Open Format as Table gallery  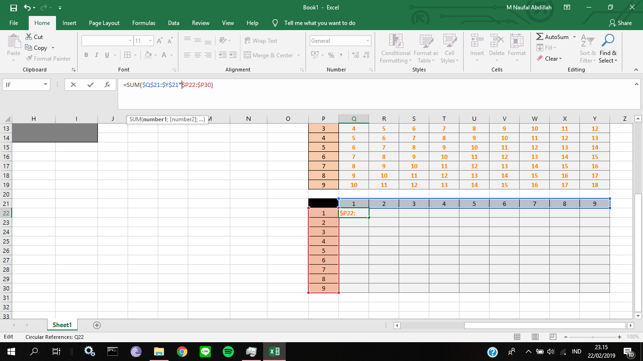[x=426, y=48]
